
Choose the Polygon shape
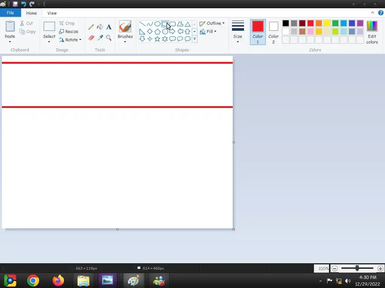pos(180,24)
